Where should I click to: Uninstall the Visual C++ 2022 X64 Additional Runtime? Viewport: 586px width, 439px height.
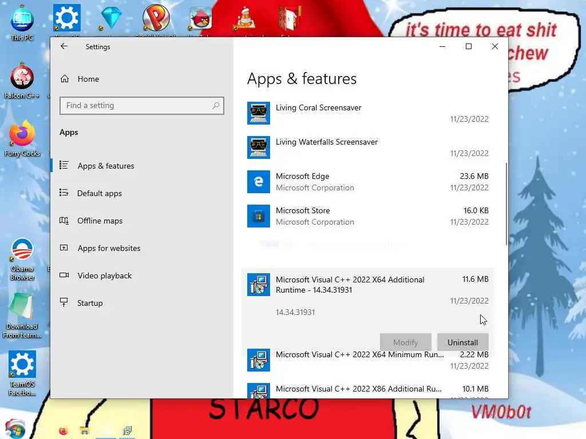pyautogui.click(x=462, y=342)
